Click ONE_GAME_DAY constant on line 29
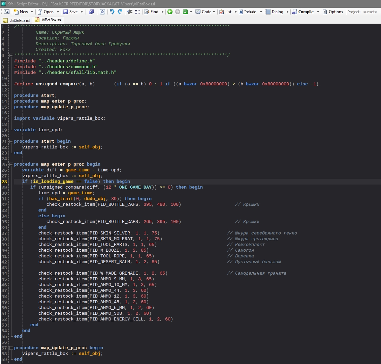This screenshot has height=364, width=381. tap(135, 187)
